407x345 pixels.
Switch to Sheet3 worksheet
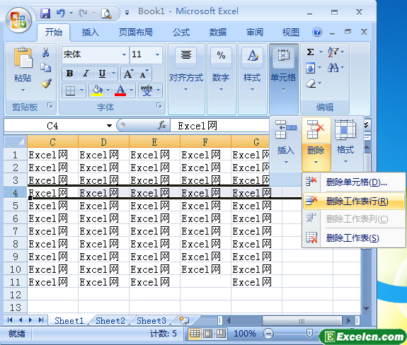pyautogui.click(x=151, y=321)
